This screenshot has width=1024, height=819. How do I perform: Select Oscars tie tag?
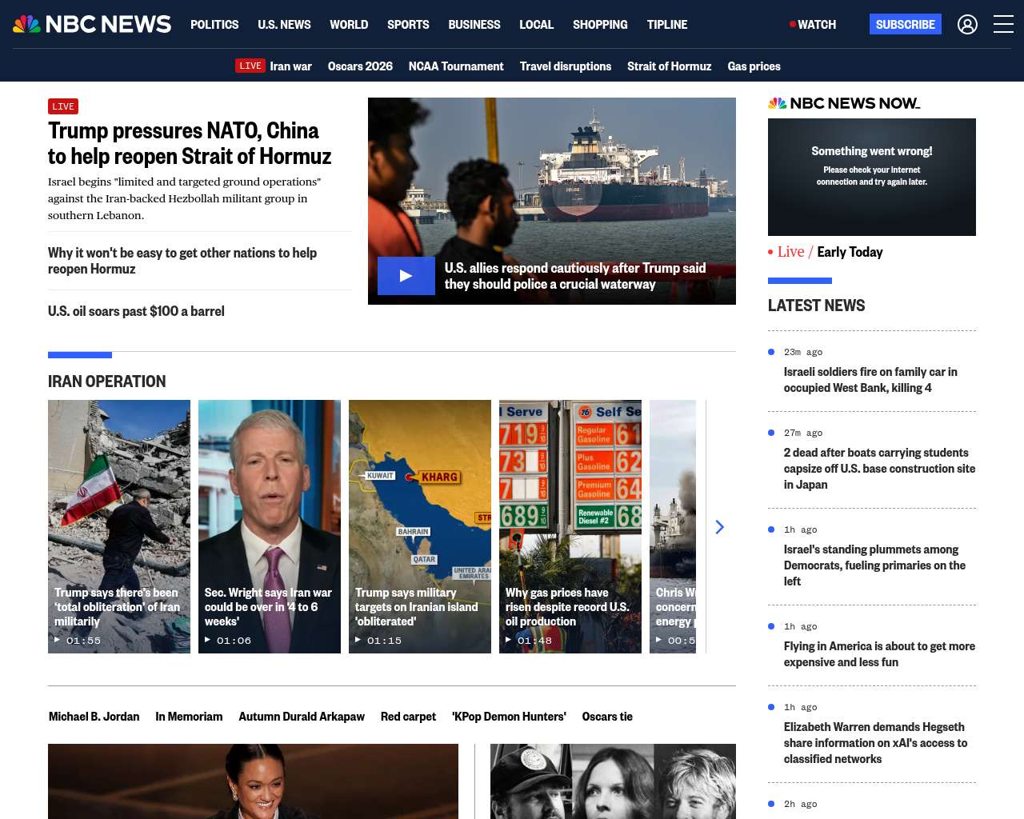(607, 717)
